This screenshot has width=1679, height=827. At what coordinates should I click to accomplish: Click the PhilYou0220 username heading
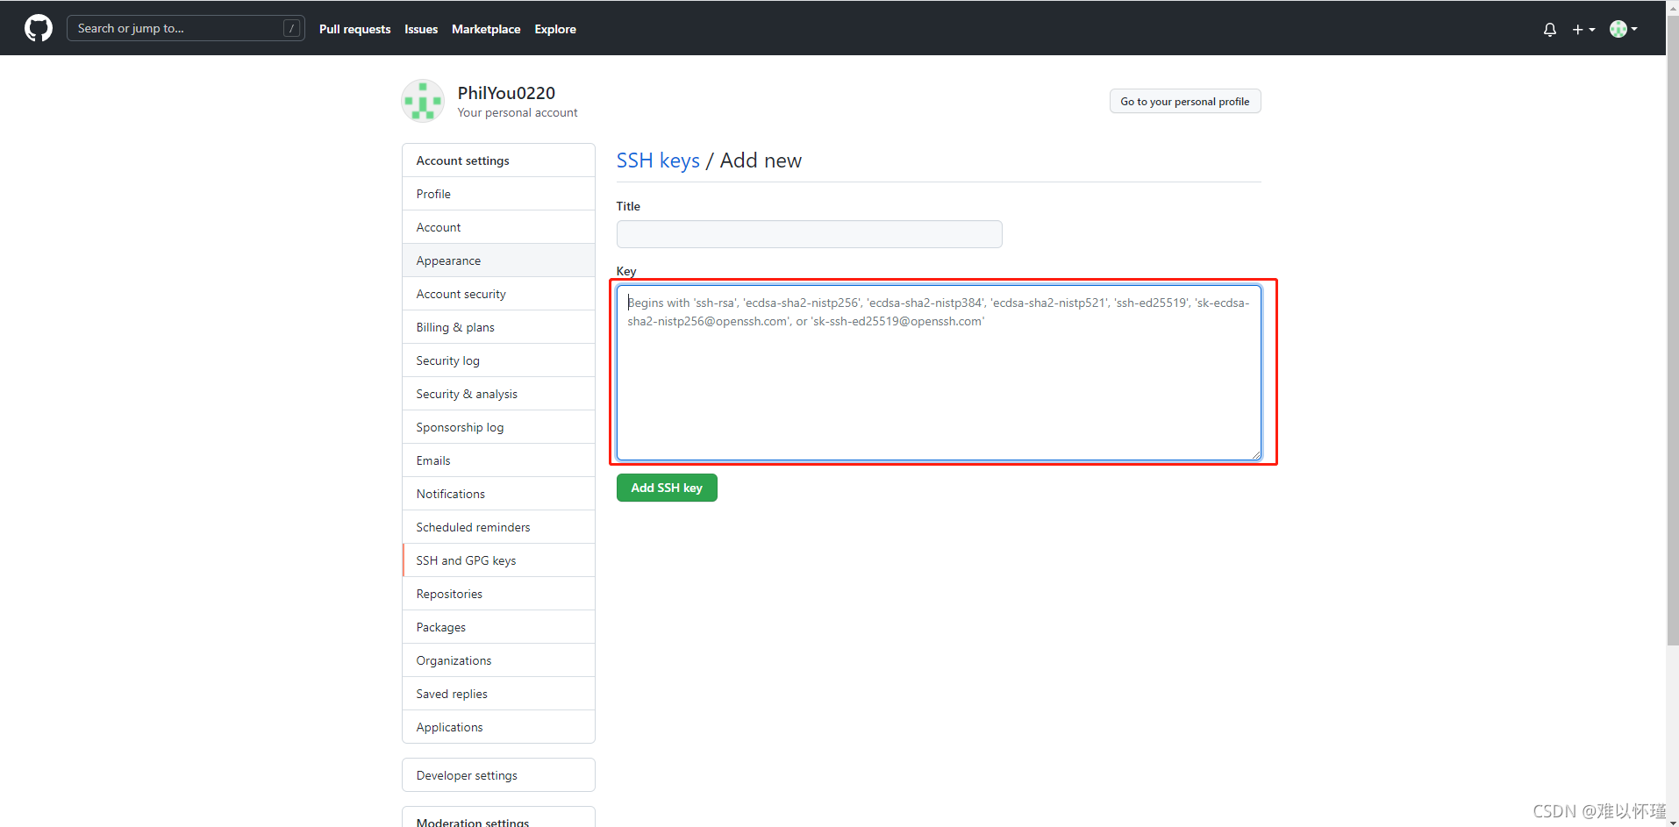(506, 93)
